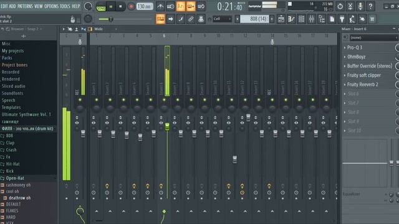This screenshot has width=399, height=224.
Task: Toggle the step editing icon
Action: click(x=181, y=19)
